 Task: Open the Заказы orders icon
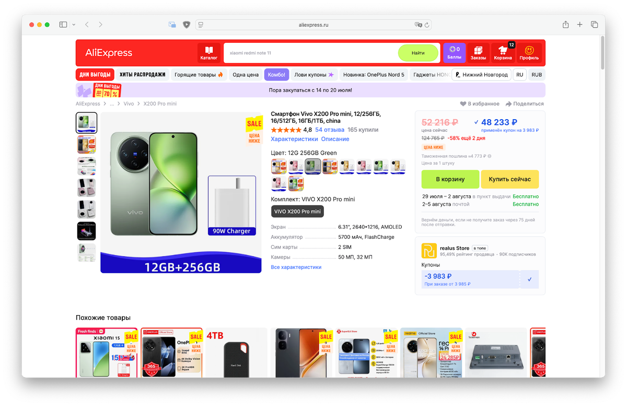pos(478,53)
